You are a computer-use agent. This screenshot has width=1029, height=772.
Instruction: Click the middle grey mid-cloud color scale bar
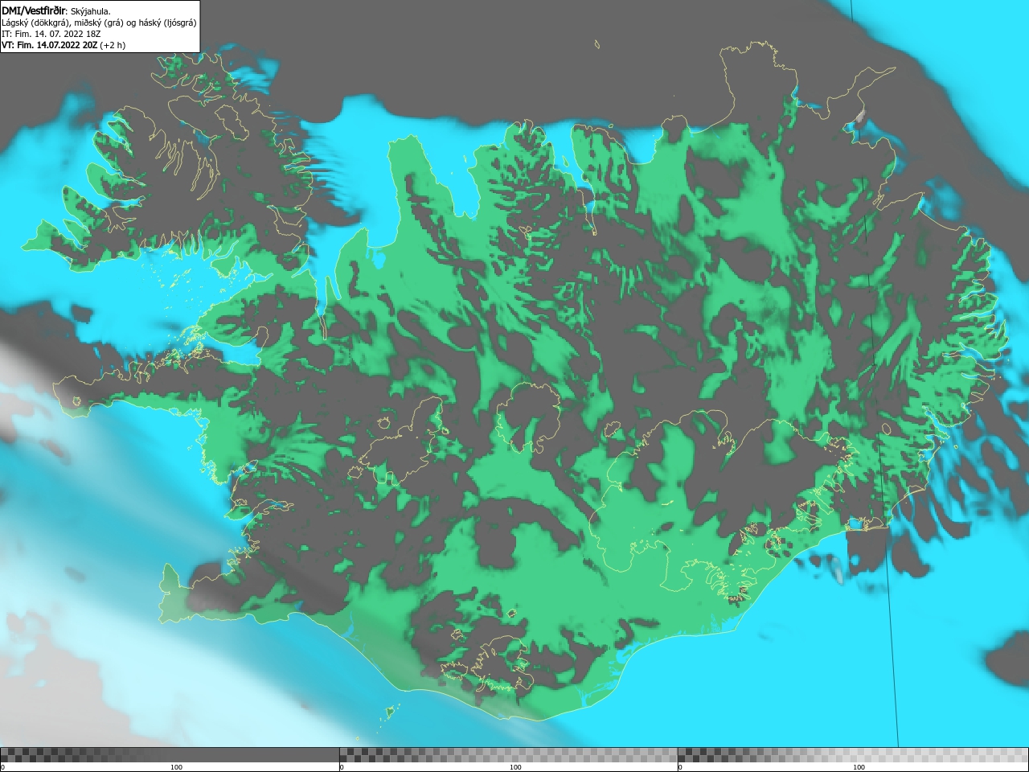[x=508, y=755]
